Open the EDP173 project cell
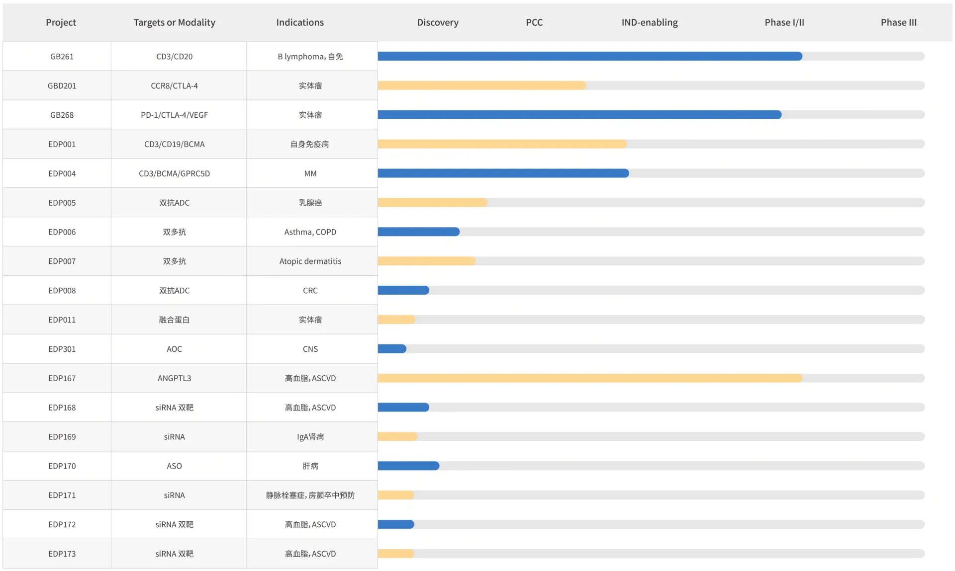955x571 pixels. click(62, 554)
